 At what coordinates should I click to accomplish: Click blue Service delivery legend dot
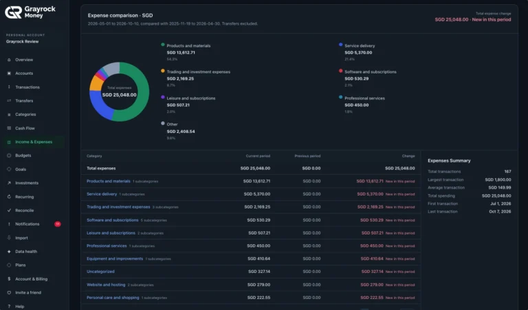(x=341, y=45)
